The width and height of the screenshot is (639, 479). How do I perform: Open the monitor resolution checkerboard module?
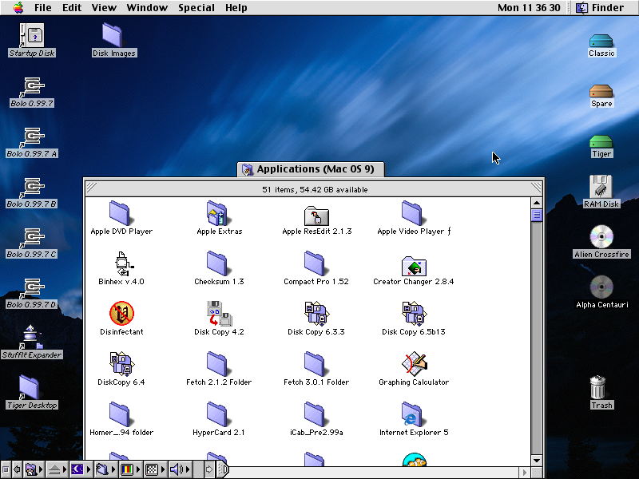click(x=155, y=469)
